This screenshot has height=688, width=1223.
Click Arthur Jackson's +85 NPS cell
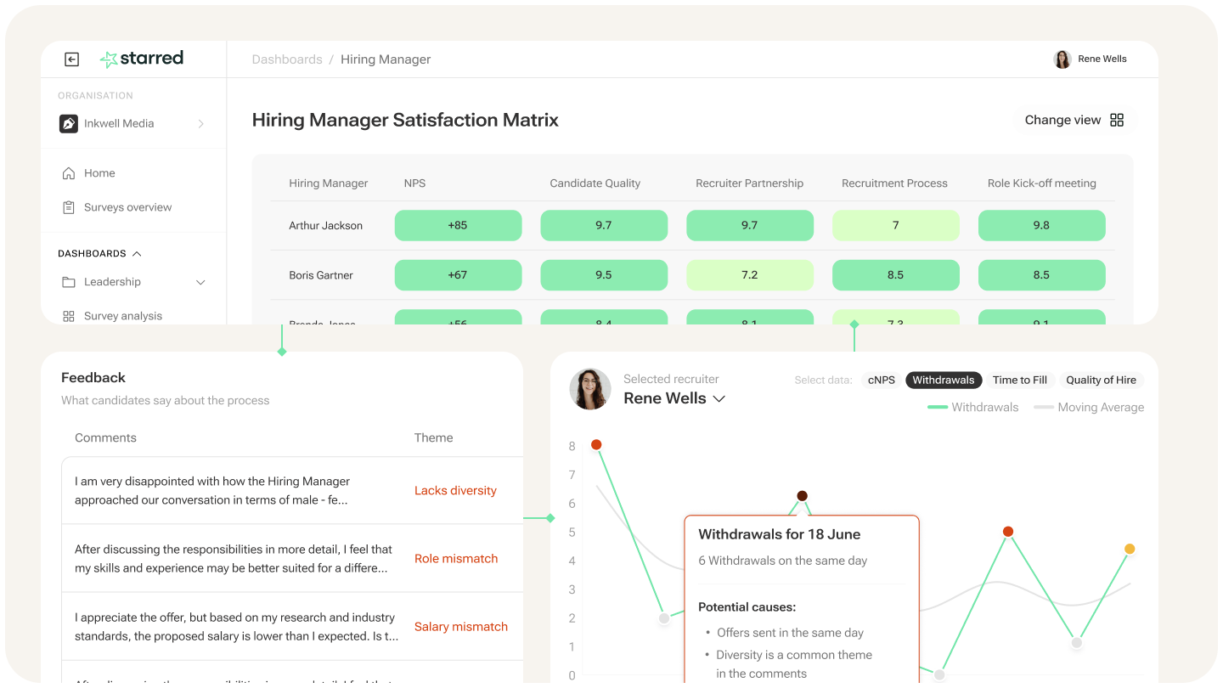click(458, 226)
